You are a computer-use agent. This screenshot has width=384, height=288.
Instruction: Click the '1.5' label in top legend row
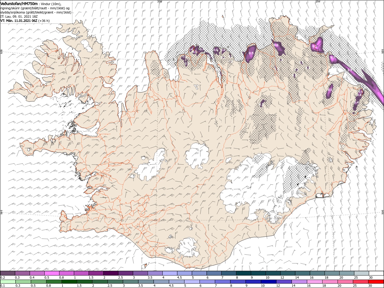click(x=91, y=277)
